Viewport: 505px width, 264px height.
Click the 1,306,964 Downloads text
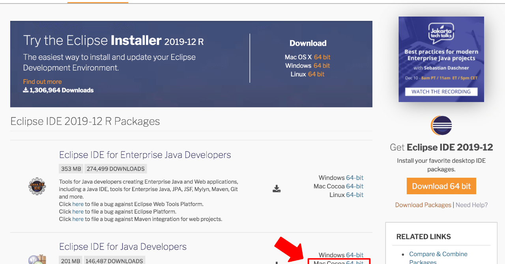[58, 90]
